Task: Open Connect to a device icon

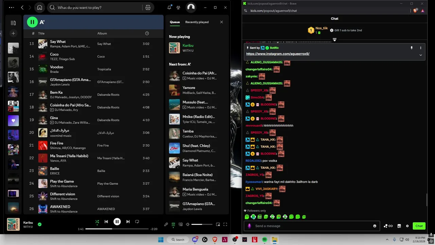Action: 181,225
